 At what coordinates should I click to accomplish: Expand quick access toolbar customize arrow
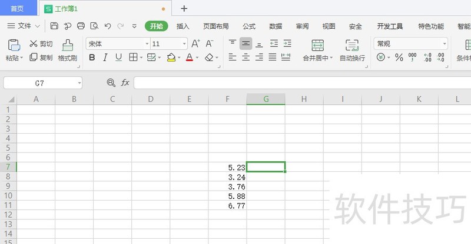click(x=134, y=26)
